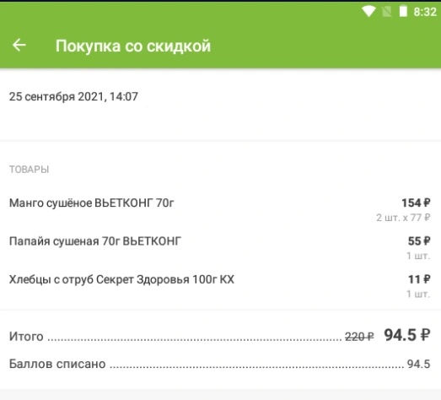Tap the 55 ₽ papaya price
441x400 pixels.
click(x=419, y=241)
